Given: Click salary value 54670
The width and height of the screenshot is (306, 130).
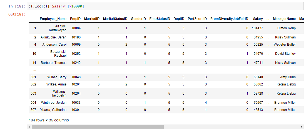Looking at the screenshot, I should point(258,54).
